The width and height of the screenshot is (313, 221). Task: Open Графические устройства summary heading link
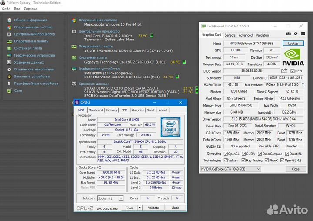tap(99, 69)
